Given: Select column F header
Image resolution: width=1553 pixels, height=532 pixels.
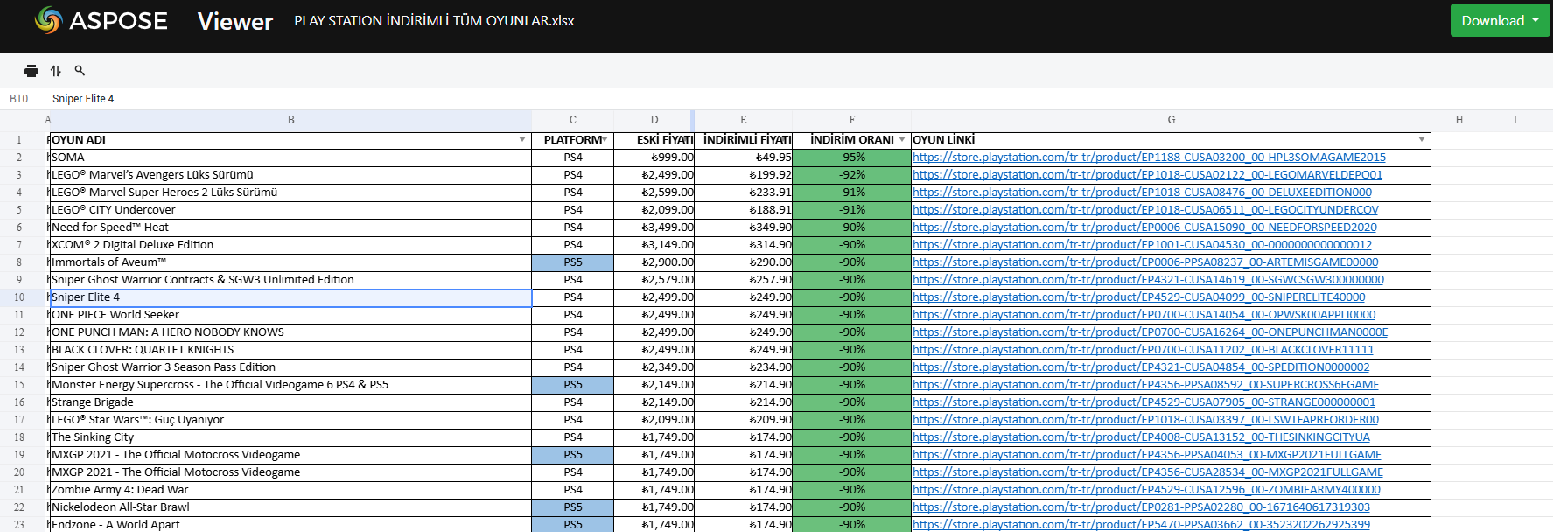Looking at the screenshot, I should [852, 120].
